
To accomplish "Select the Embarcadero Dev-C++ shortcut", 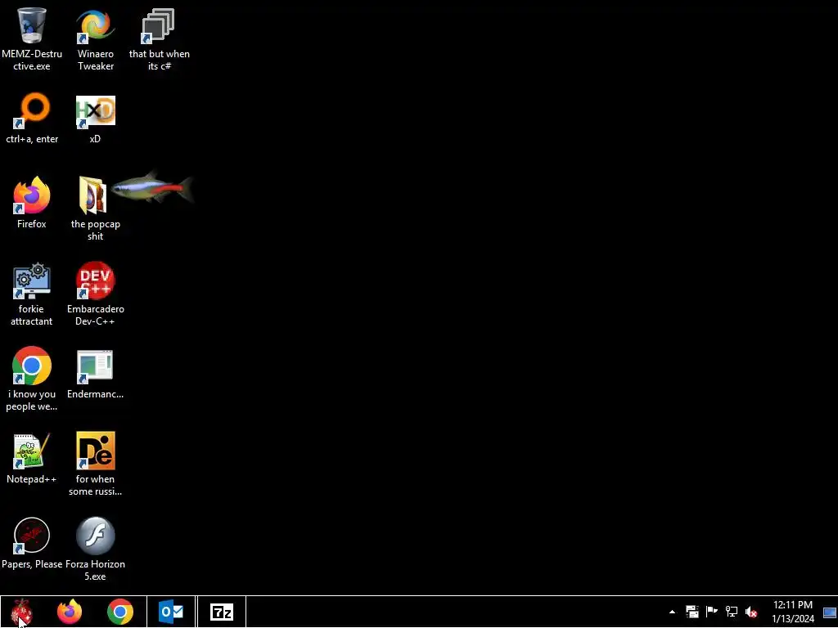I will (95, 280).
